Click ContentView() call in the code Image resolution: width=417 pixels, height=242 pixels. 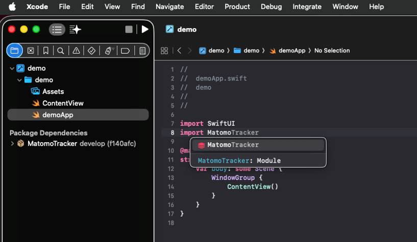253,186
